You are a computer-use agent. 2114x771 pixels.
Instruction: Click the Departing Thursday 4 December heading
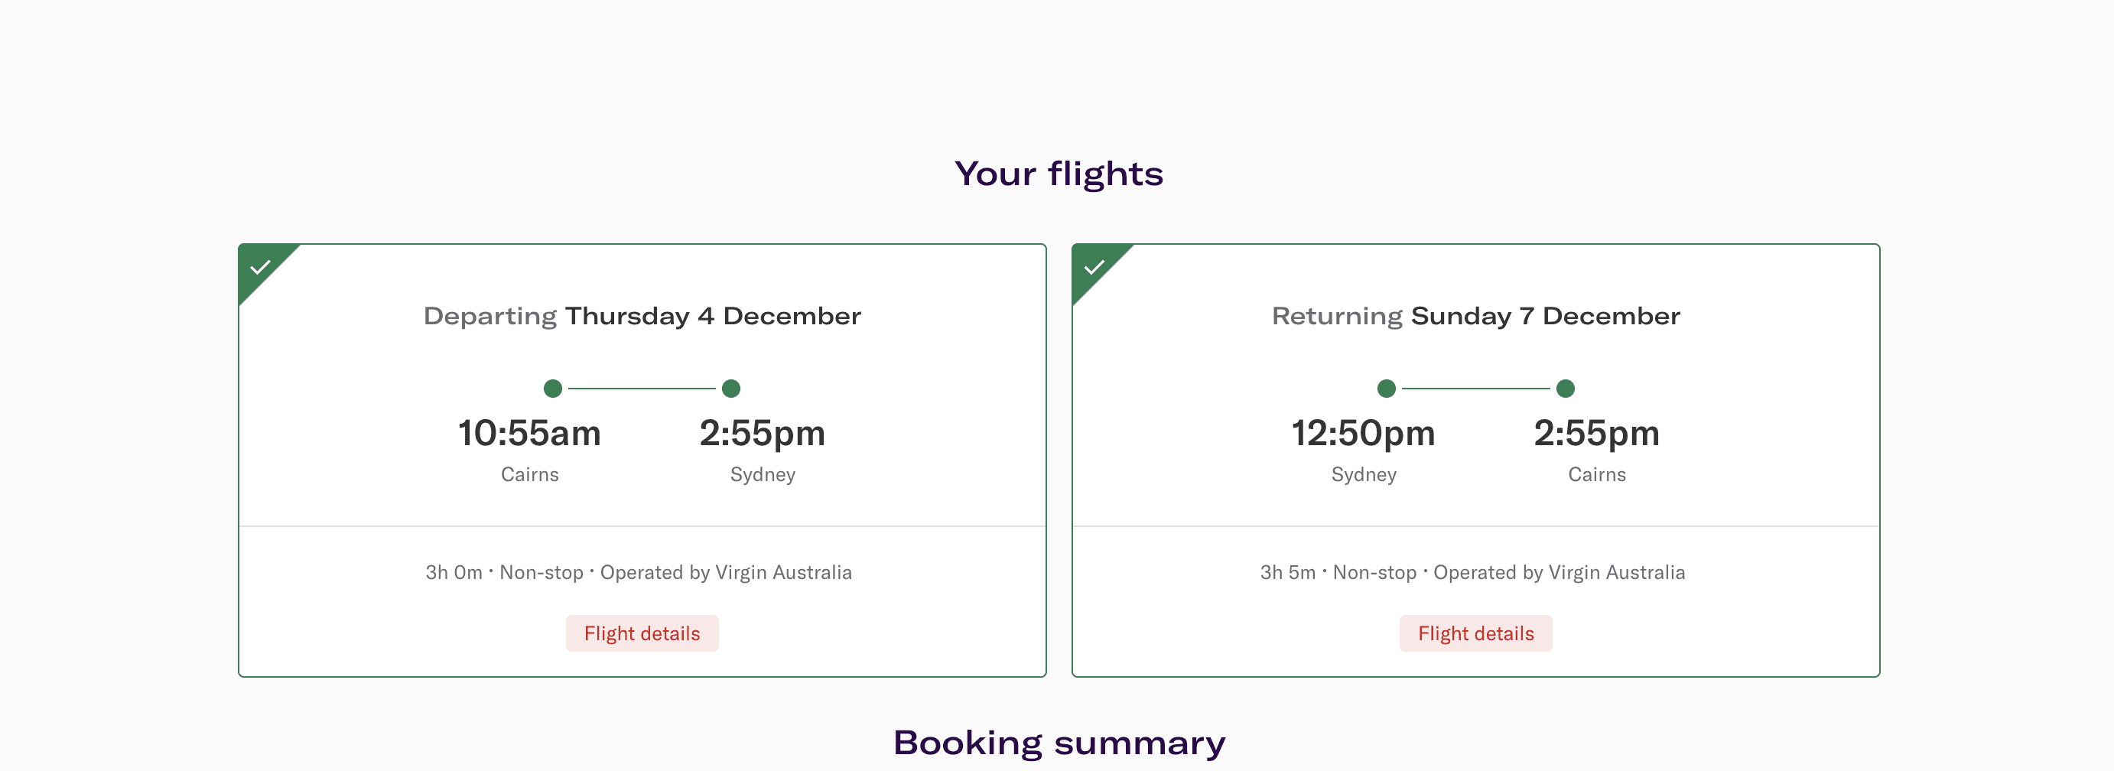pos(642,316)
